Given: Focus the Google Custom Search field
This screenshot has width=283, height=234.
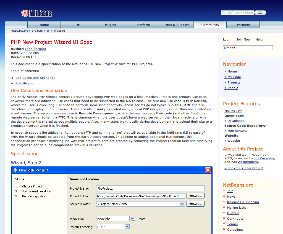Looking at the screenshot, I should tap(237, 13).
